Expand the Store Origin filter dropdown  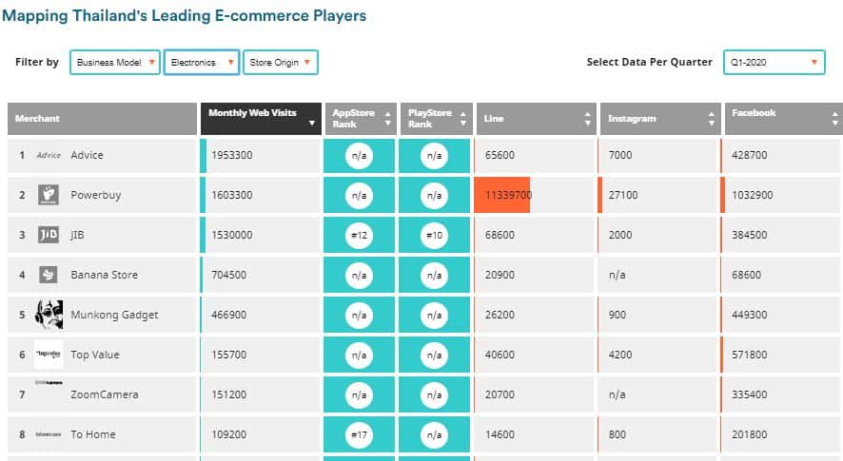[x=280, y=63]
